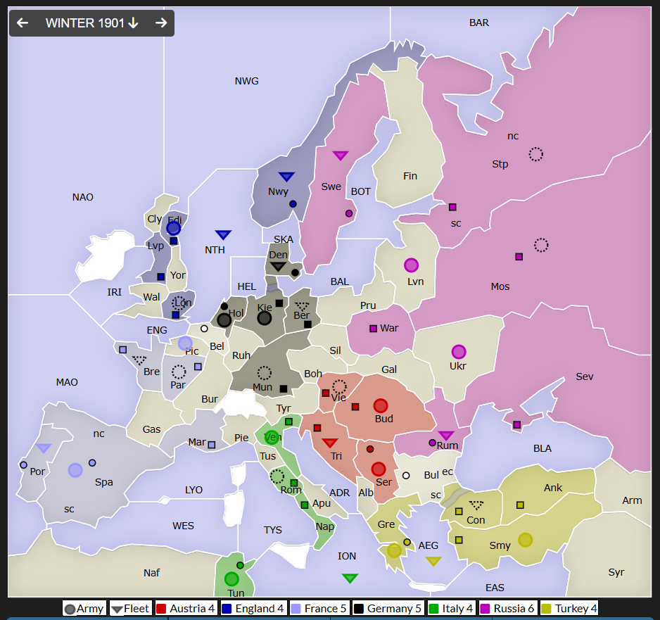
Task: Open the WINTER 1901 phase dropdown
Action: coord(91,23)
